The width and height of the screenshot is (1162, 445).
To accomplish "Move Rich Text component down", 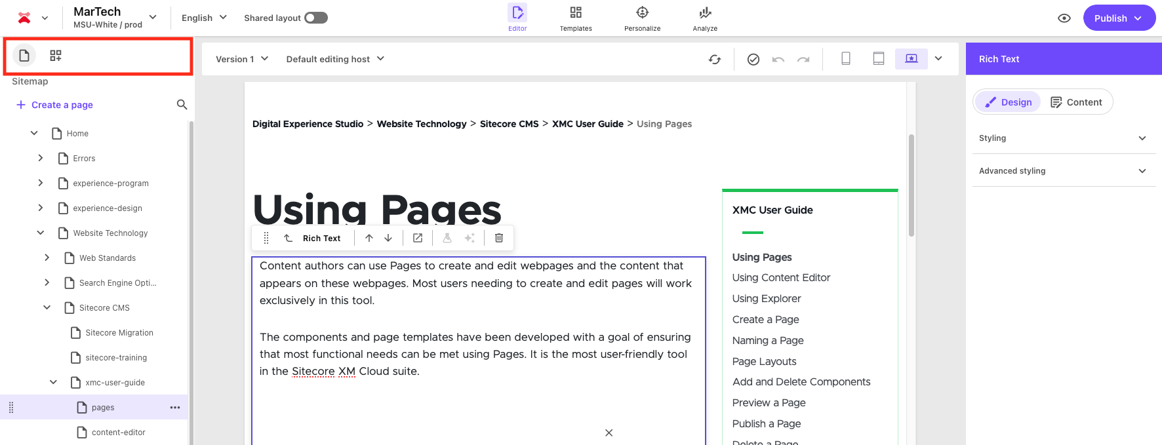I will coord(388,238).
